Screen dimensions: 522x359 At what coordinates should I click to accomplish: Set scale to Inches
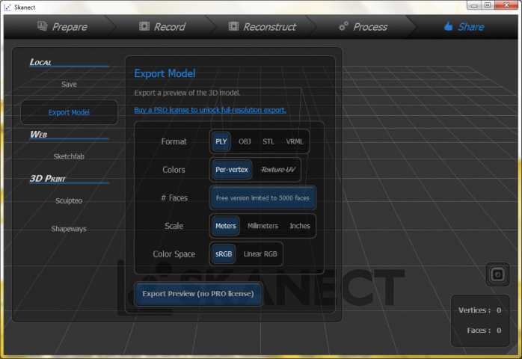[300, 226]
